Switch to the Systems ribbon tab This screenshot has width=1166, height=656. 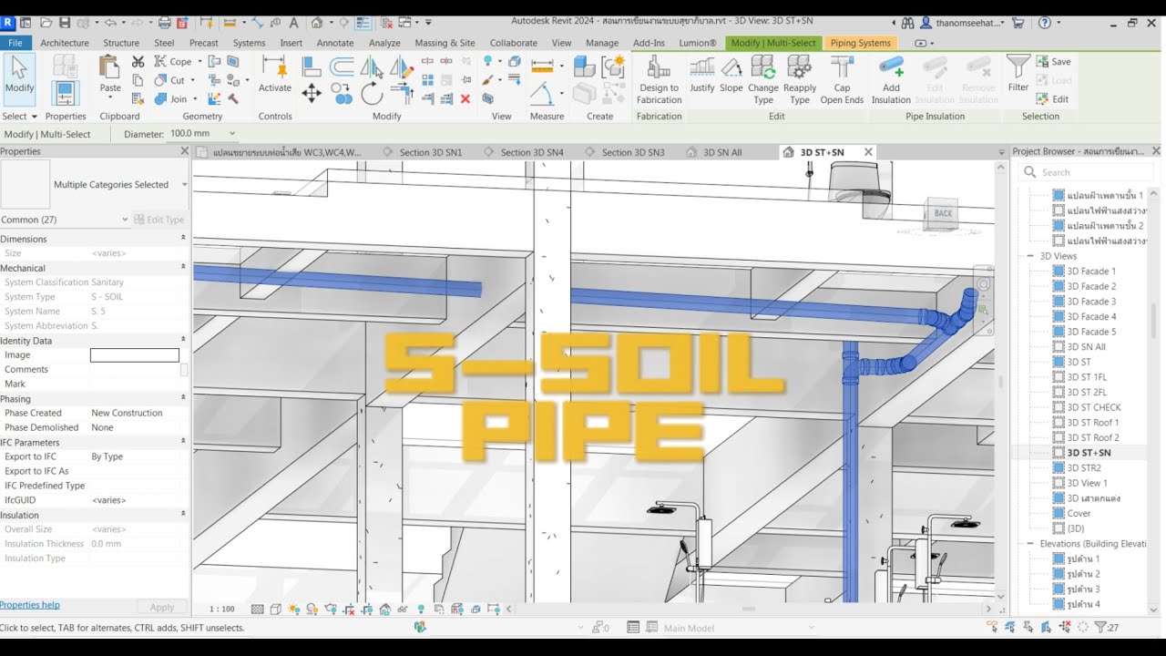point(249,43)
